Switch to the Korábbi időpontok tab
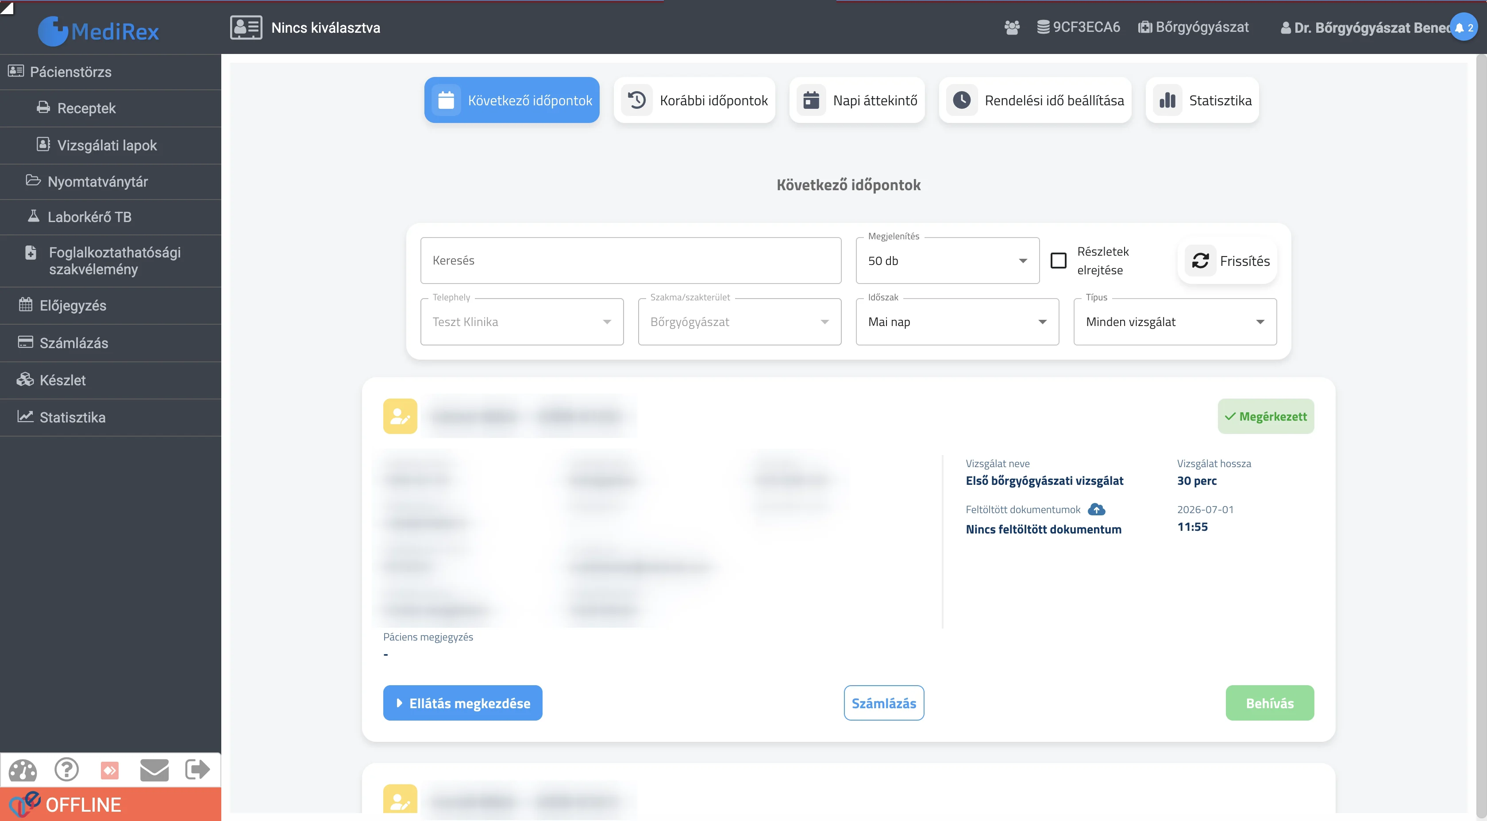This screenshot has width=1487, height=821. pos(694,100)
